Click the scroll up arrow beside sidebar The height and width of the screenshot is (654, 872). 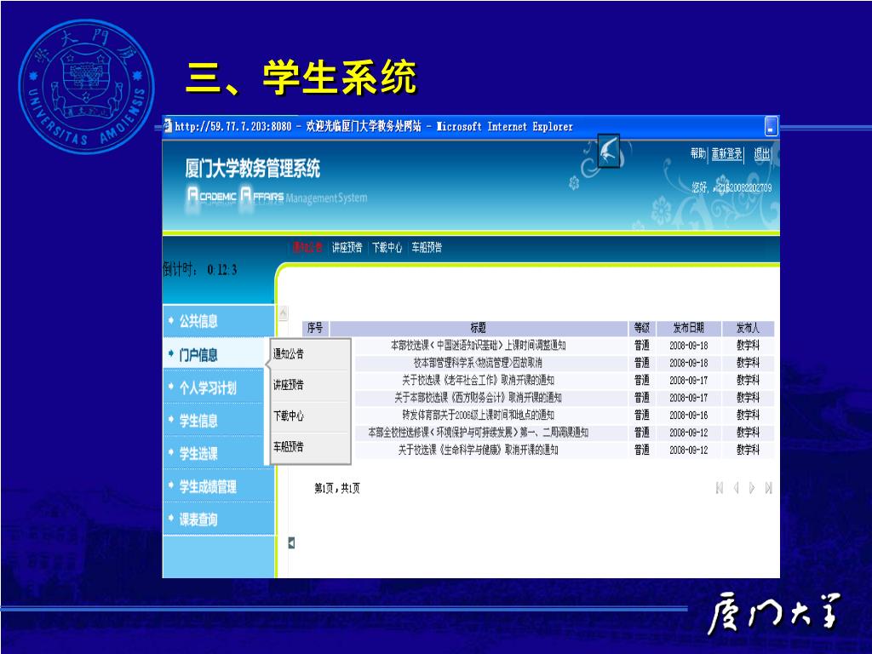[x=283, y=313]
